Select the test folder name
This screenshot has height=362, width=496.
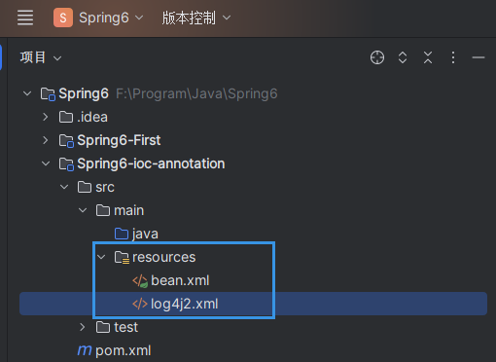[x=126, y=327]
